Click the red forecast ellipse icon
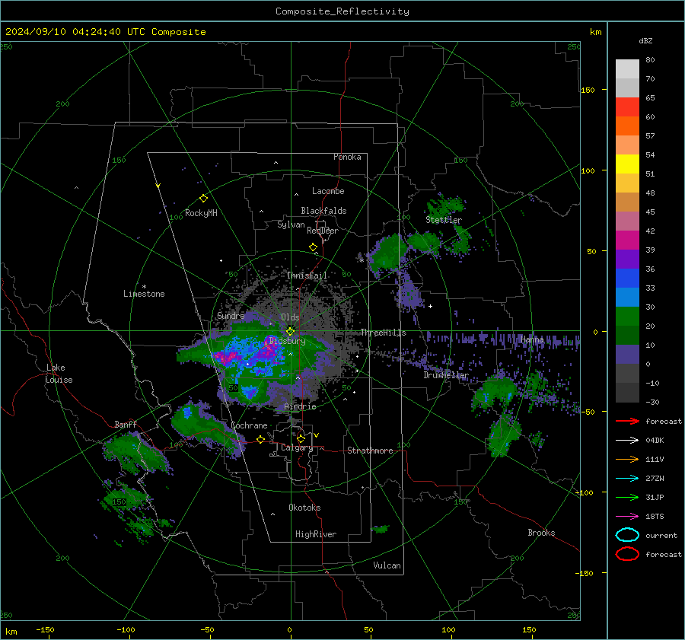Viewport: 685px width, 640px height. pos(627,554)
